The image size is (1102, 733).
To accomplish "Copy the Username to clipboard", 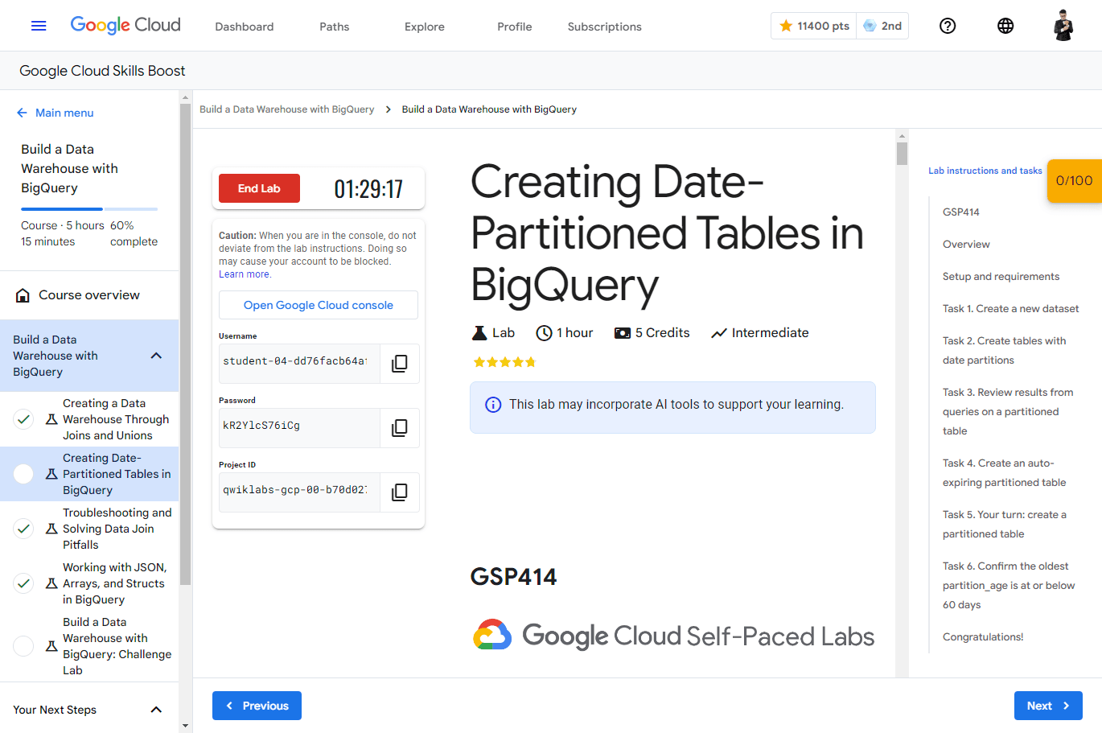I will click(399, 364).
